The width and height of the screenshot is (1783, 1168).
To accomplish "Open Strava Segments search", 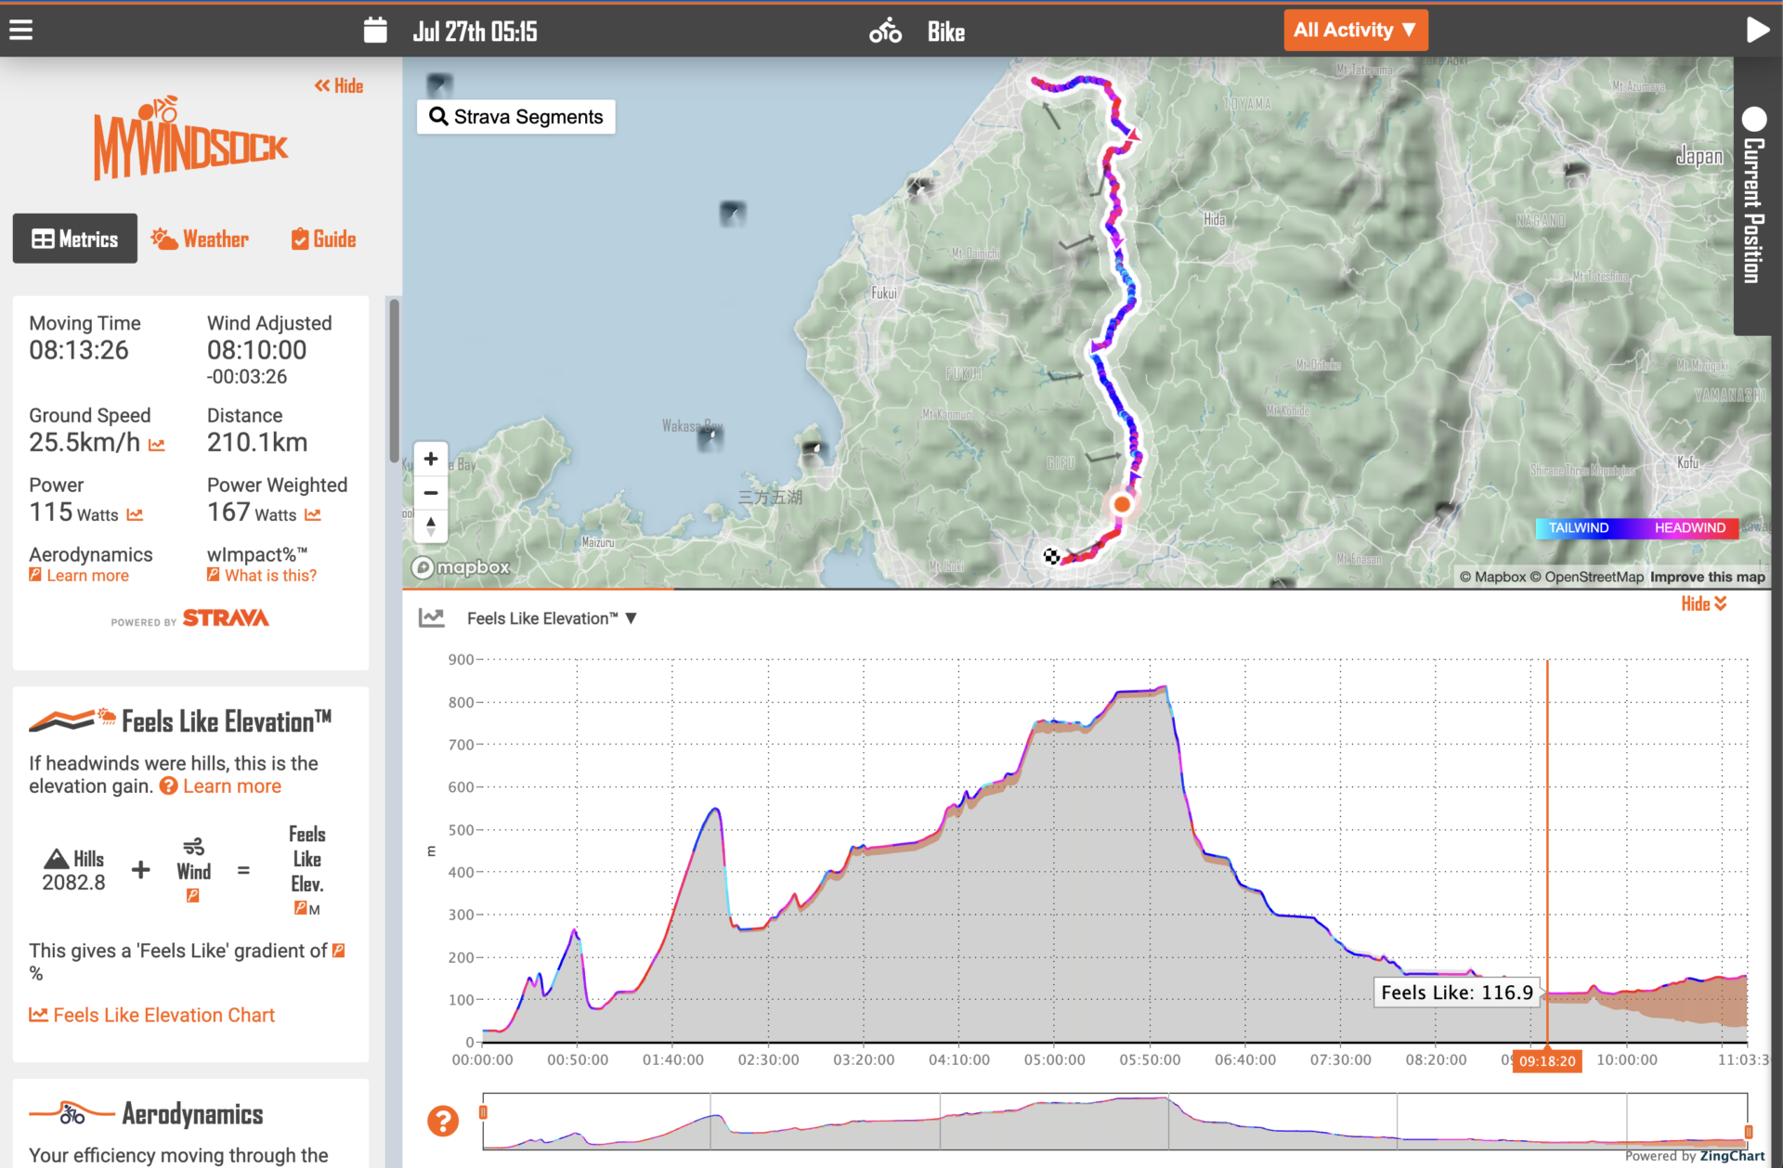I will click(516, 117).
